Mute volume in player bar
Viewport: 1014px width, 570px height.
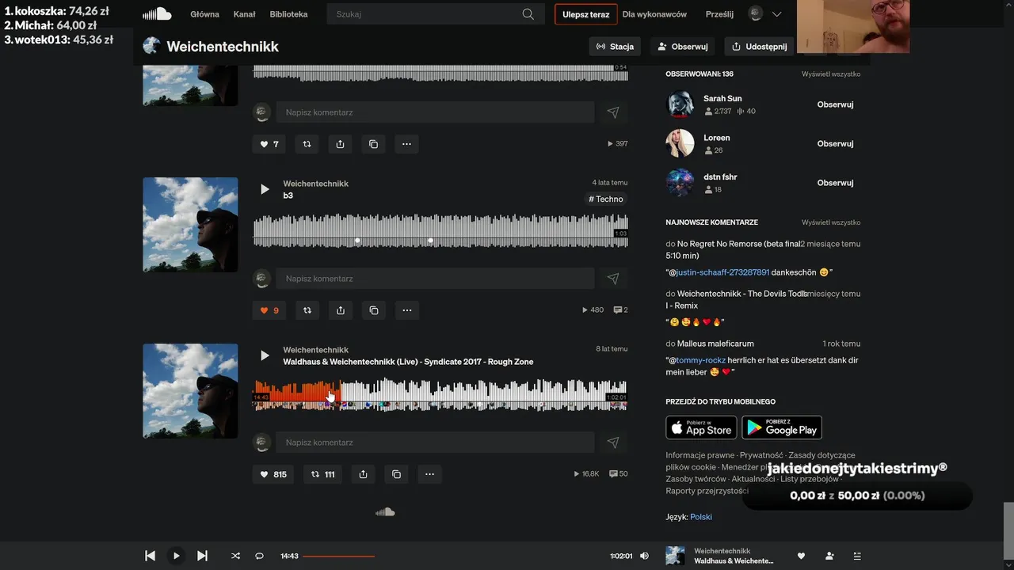[x=644, y=556]
